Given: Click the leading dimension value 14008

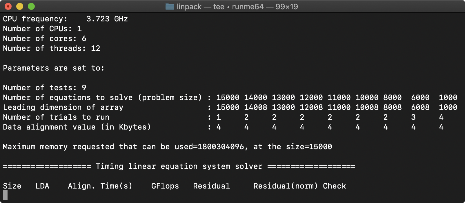Looking at the screenshot, I should coord(256,107).
